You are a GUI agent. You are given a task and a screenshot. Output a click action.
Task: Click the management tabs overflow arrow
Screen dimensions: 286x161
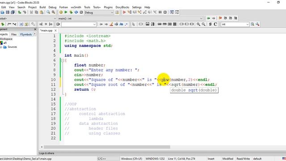tap(35, 34)
